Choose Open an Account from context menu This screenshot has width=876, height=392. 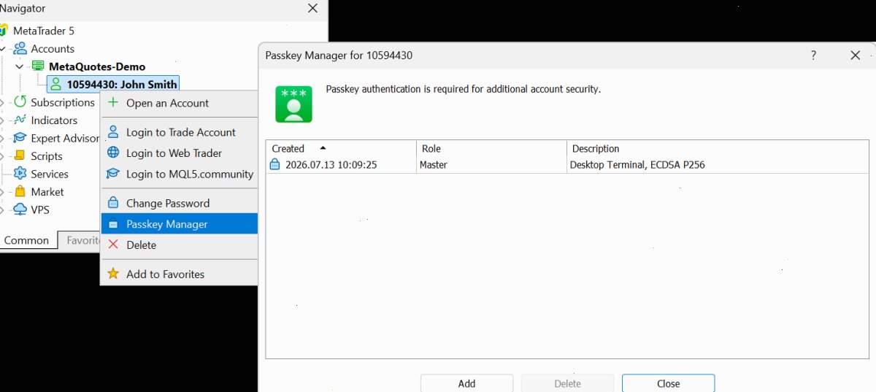[x=180, y=103]
